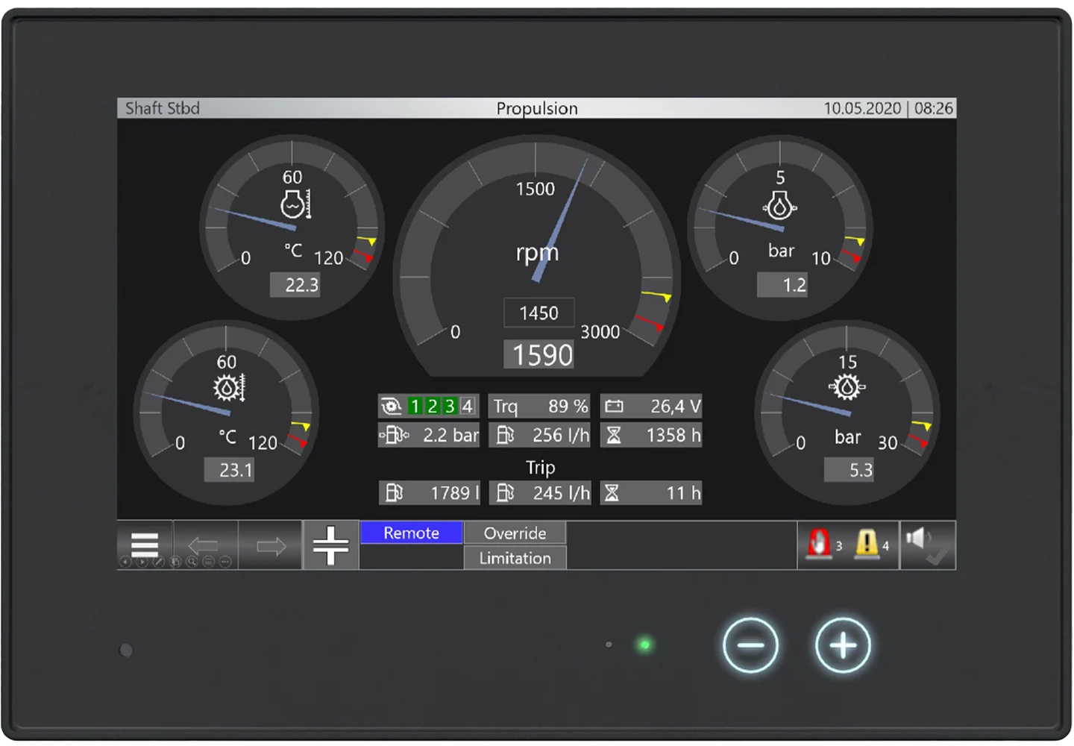Screen dimensions: 1074x746
Task: Open the yellow warning list showing 4 warnings
Action: pos(869,545)
